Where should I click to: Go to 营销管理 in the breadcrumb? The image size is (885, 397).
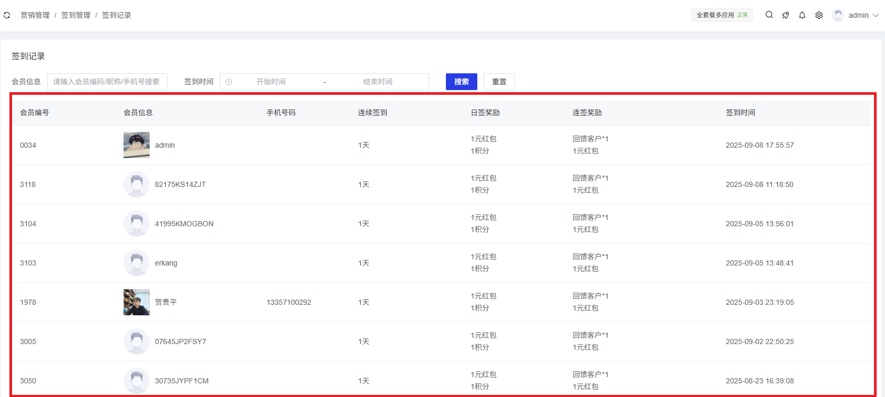click(35, 15)
